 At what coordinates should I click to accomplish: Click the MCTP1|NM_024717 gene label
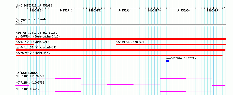[x=28, y=89]
